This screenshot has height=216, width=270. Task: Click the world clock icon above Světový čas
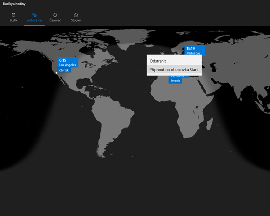[34, 15]
